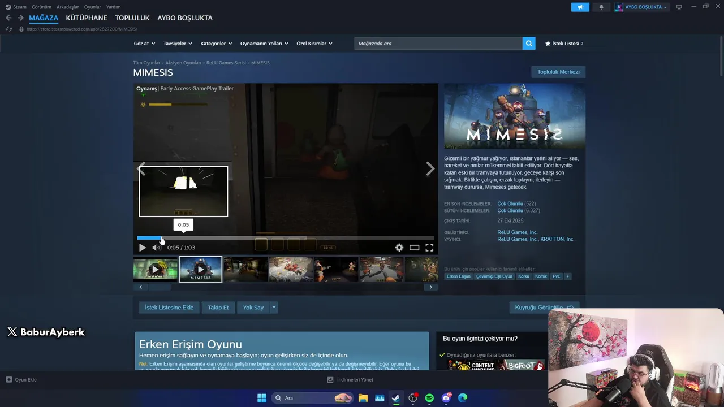Open Oyunlar menu
Image resolution: width=724 pixels, height=407 pixels.
click(x=93, y=7)
